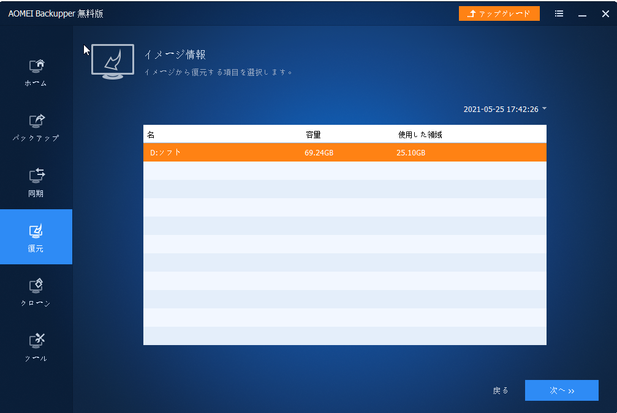Open the ツール (Tools) section
This screenshot has height=413, width=617.
click(x=36, y=348)
